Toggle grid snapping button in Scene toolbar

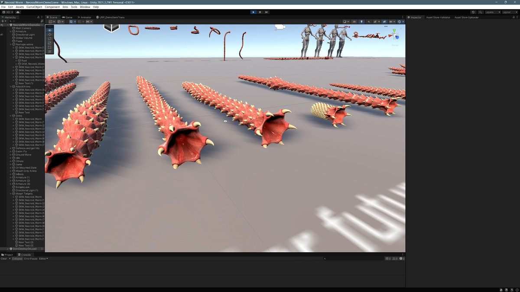pyautogui.click(x=72, y=22)
